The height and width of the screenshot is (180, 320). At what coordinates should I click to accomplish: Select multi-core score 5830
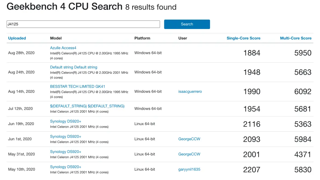tap(303, 170)
